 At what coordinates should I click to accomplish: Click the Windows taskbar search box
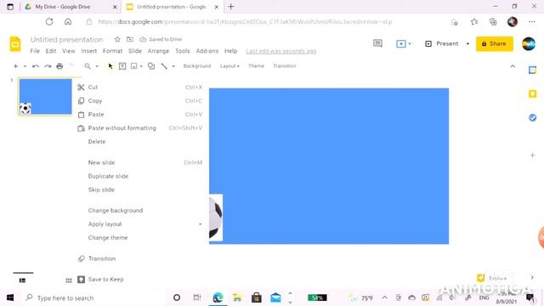[93, 297]
